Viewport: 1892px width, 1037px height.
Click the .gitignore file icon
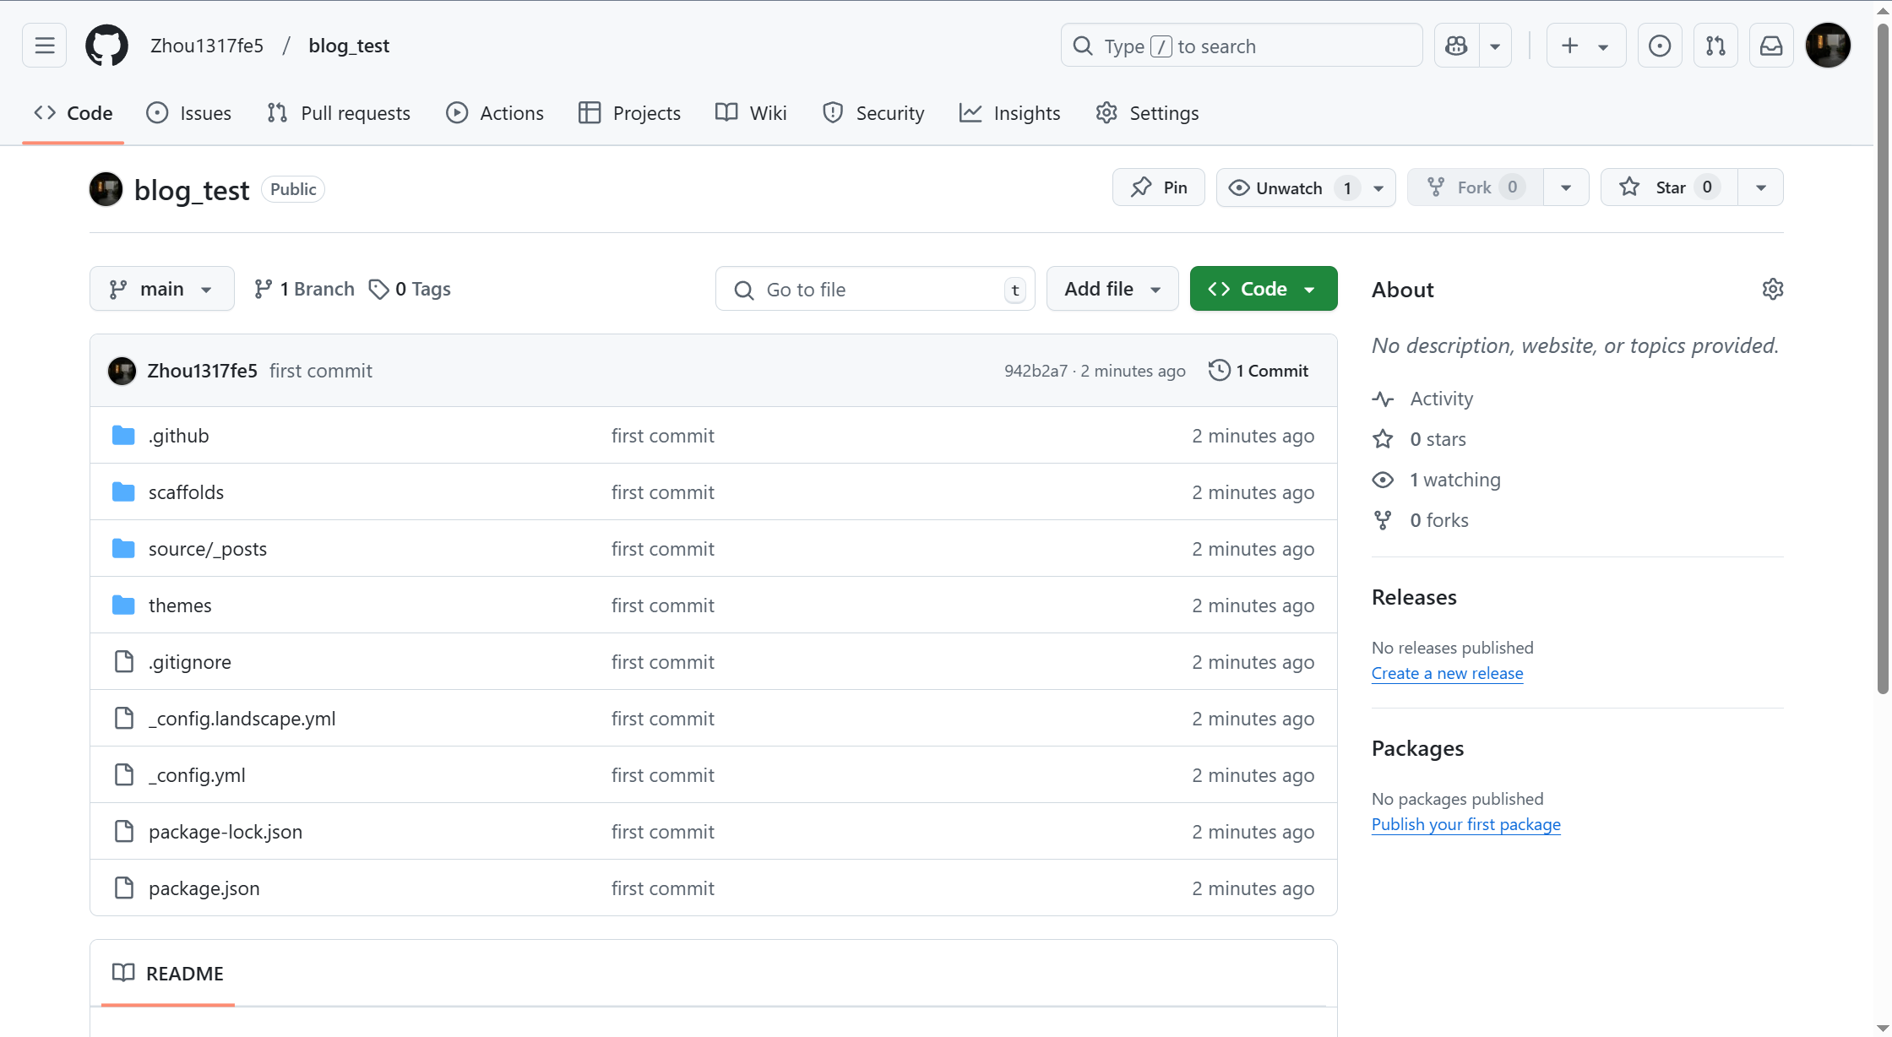[x=124, y=662]
